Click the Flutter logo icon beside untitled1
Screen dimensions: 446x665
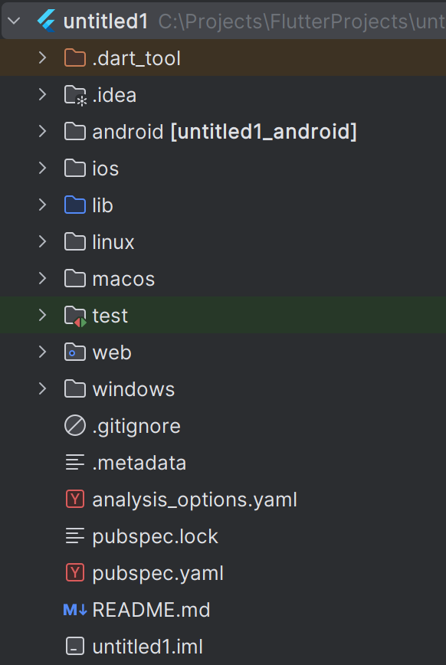(x=46, y=21)
